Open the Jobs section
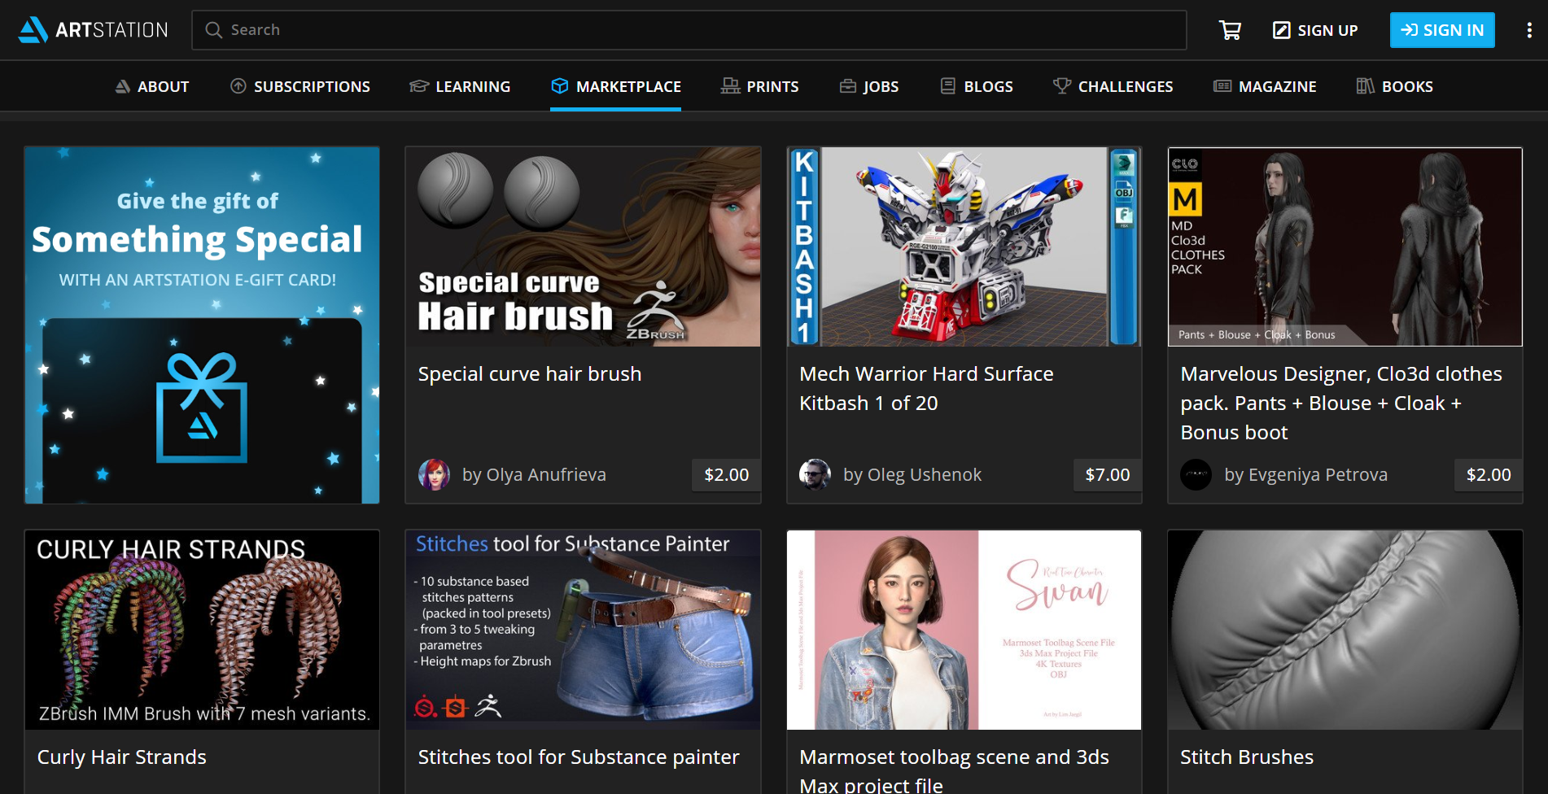 point(869,86)
